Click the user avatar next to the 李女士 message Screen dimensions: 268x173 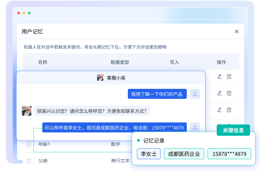195,127
